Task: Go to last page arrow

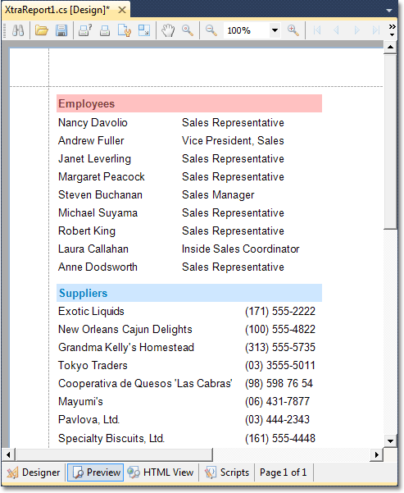Action: point(376,30)
